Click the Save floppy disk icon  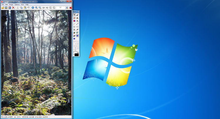(x=10, y=8)
